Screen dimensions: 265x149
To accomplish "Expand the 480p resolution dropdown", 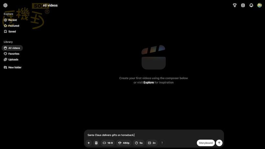I will coord(124,143).
